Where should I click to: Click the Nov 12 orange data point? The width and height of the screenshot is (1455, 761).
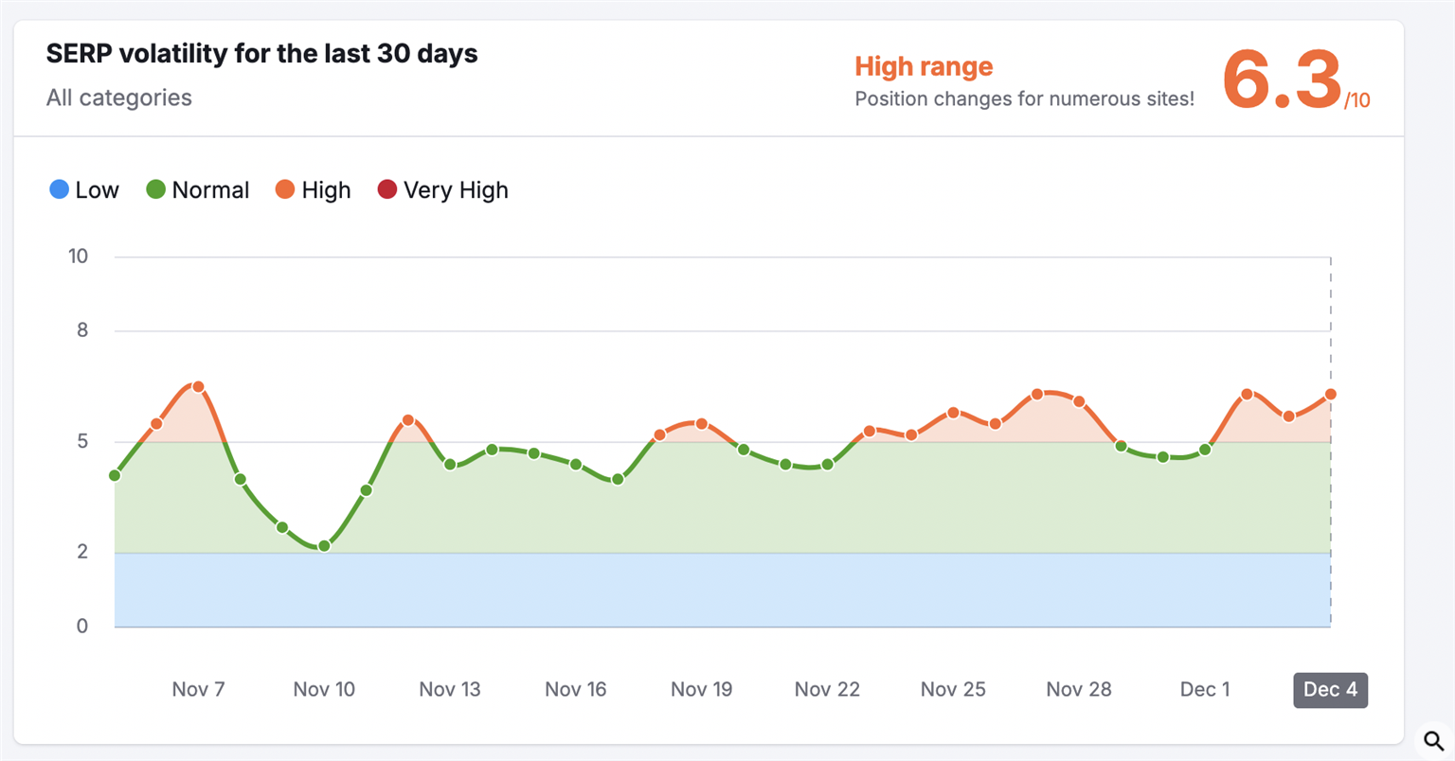408,419
